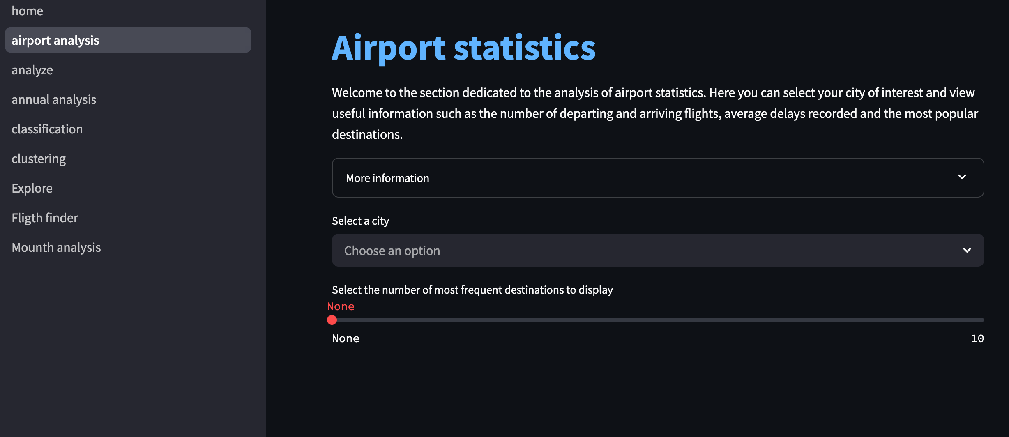The image size is (1009, 437).
Task: Open the Select a city dropdown
Action: click(658, 250)
